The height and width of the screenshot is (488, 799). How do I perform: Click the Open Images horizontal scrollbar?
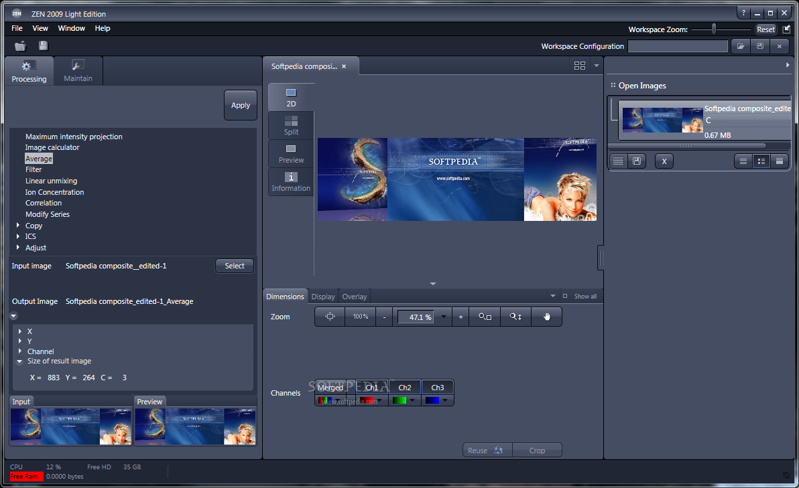tap(687, 146)
